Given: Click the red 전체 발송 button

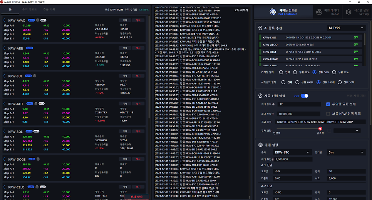Looking at the screenshot, I should pyautogui.click(x=136, y=197).
